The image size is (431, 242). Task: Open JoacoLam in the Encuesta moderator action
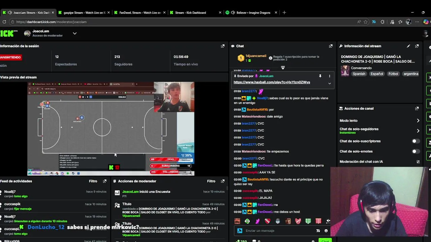(130, 192)
